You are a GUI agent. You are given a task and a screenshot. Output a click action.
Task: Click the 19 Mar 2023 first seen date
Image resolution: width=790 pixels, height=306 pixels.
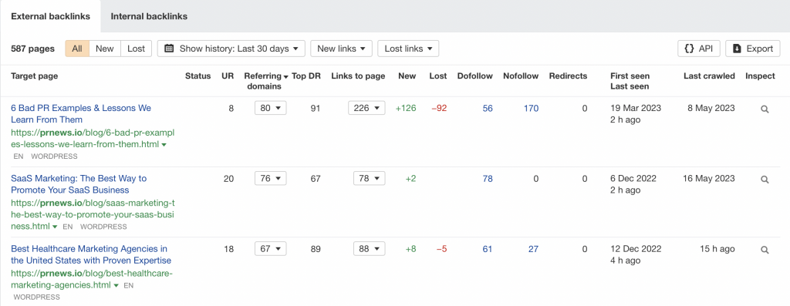click(x=636, y=108)
